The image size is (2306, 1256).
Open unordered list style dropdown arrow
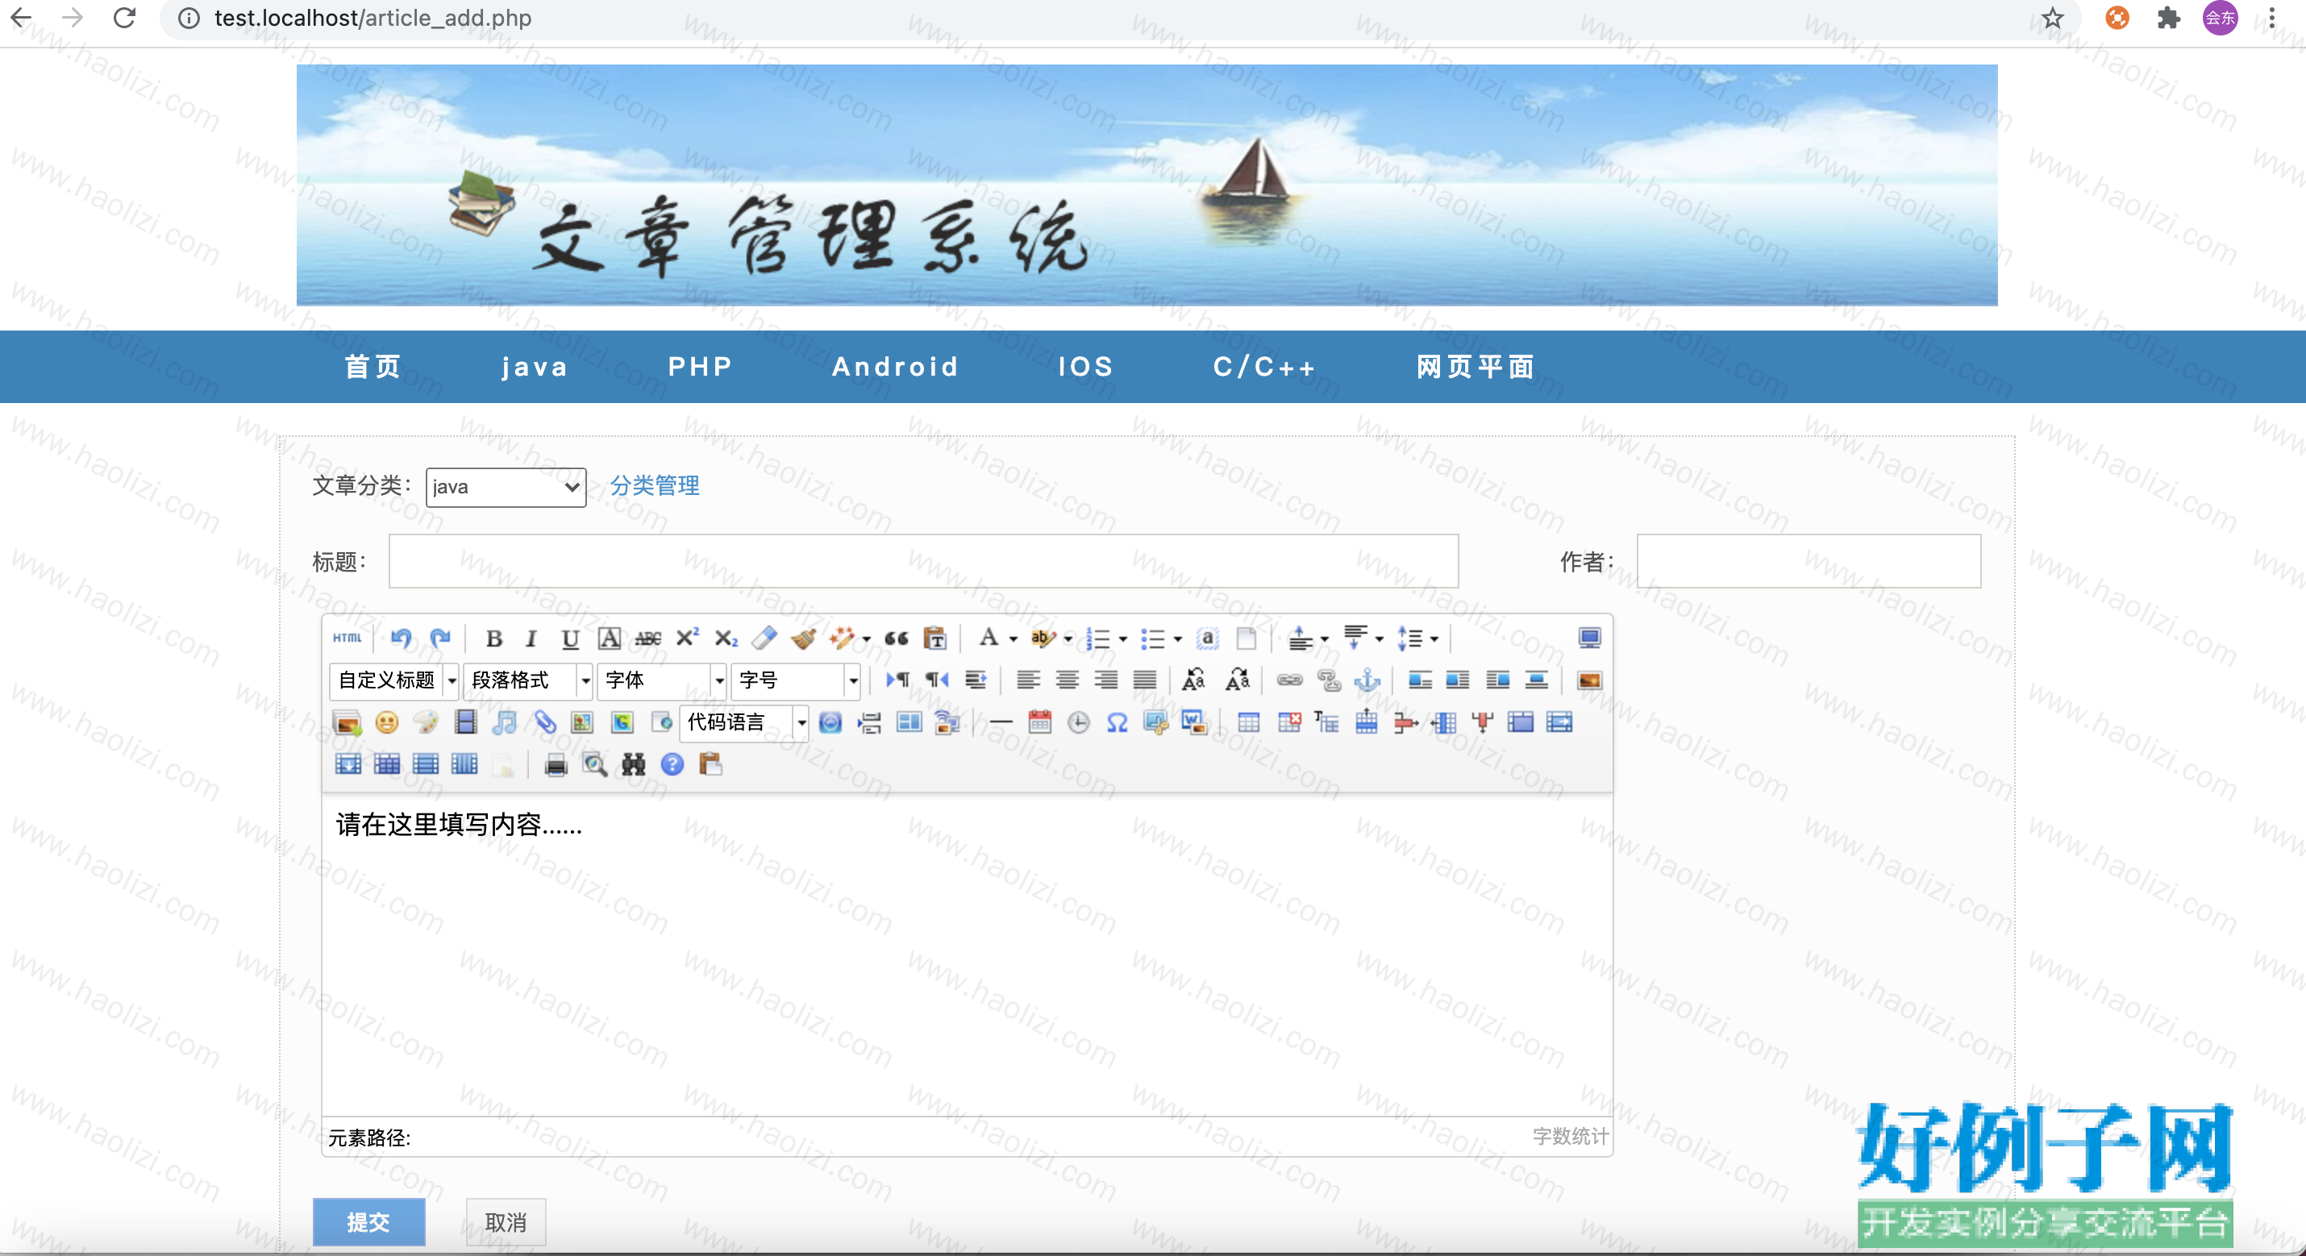pyautogui.click(x=1177, y=639)
